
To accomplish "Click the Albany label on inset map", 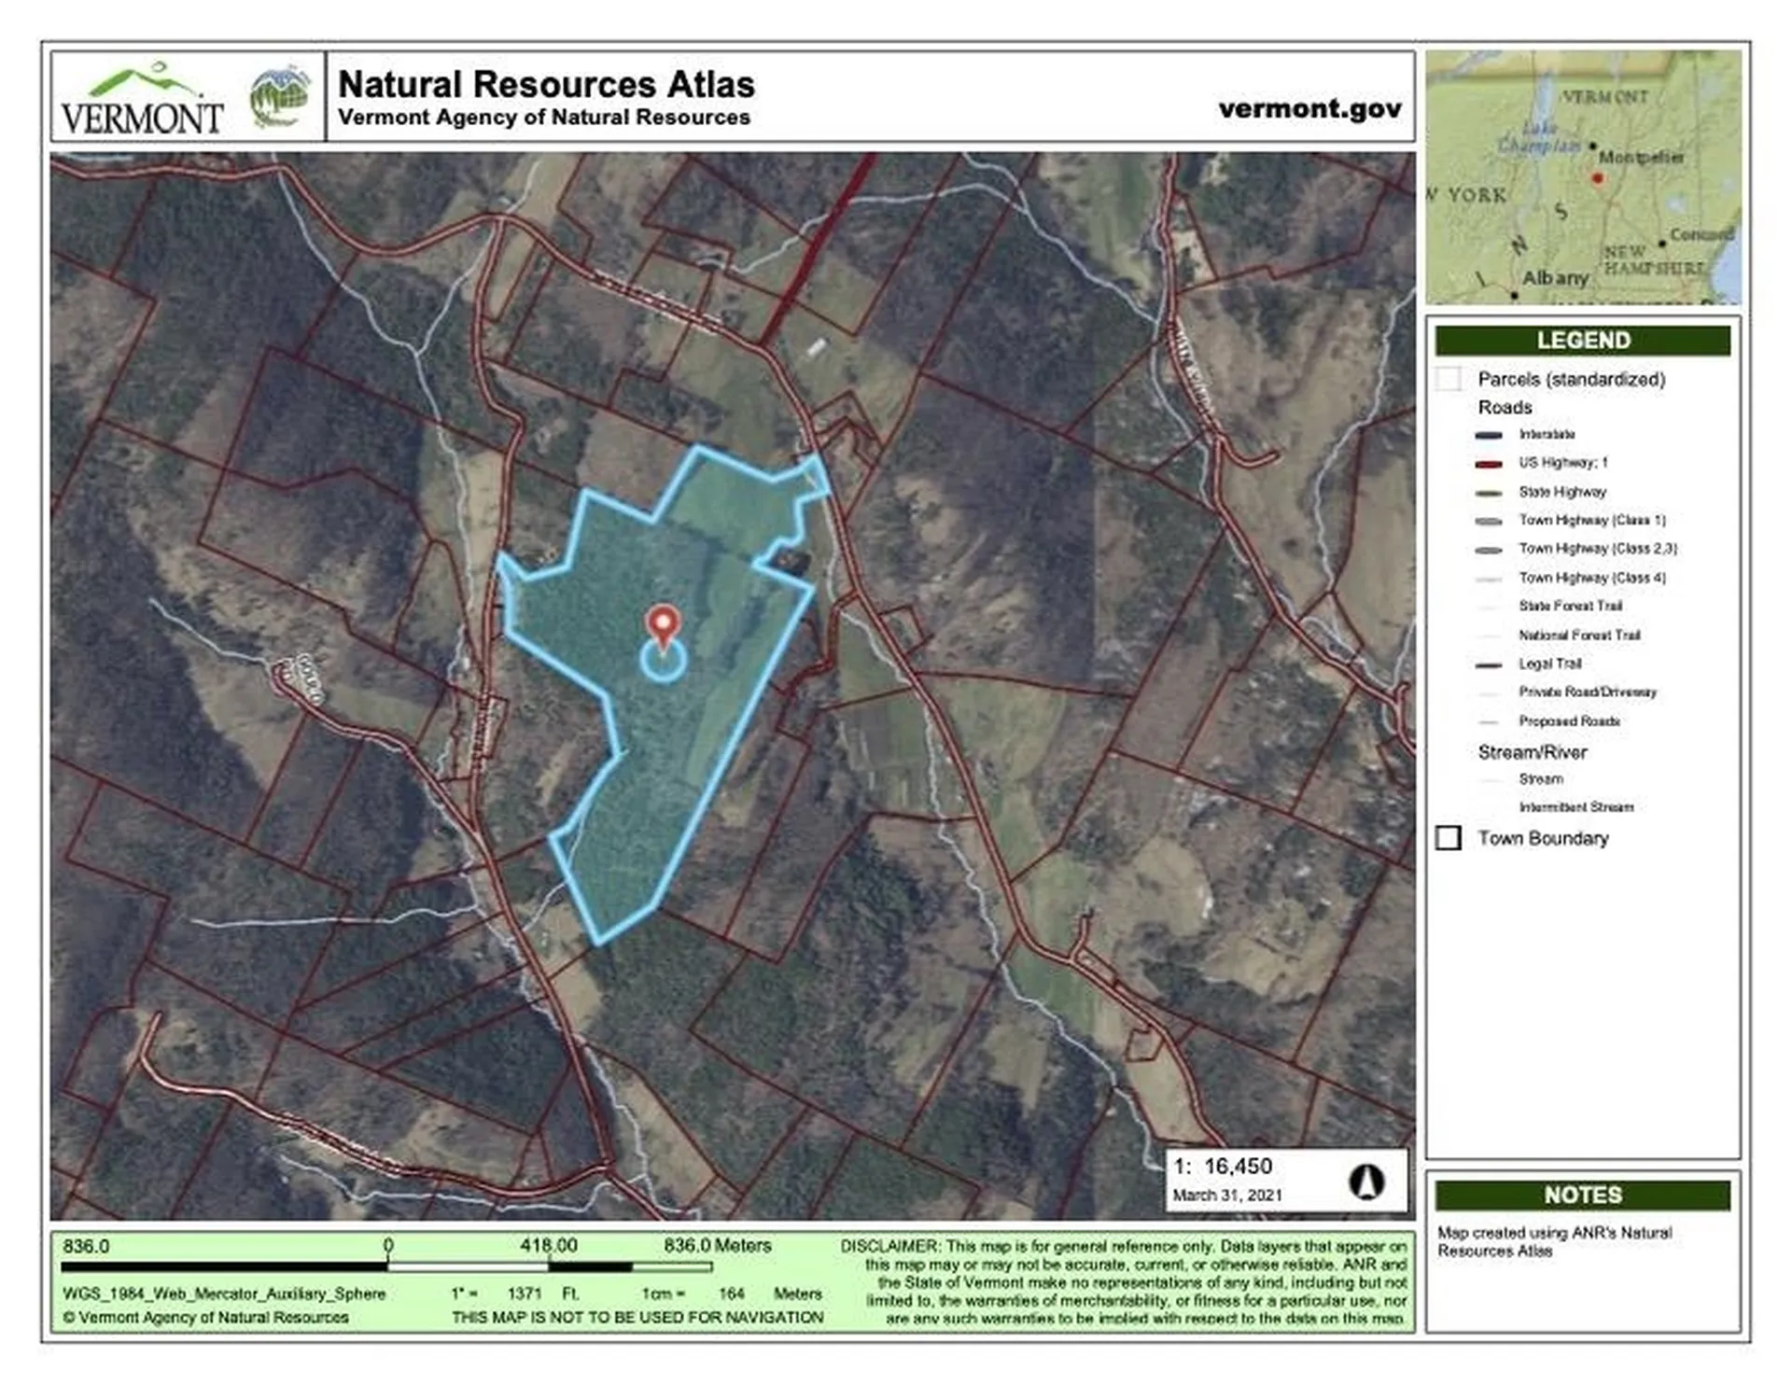I will point(1555,278).
